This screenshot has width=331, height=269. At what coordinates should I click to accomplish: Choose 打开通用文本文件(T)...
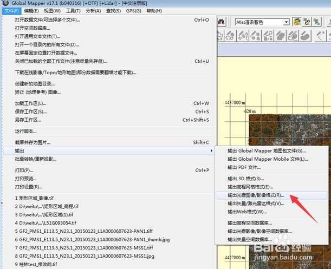(x=110, y=36)
